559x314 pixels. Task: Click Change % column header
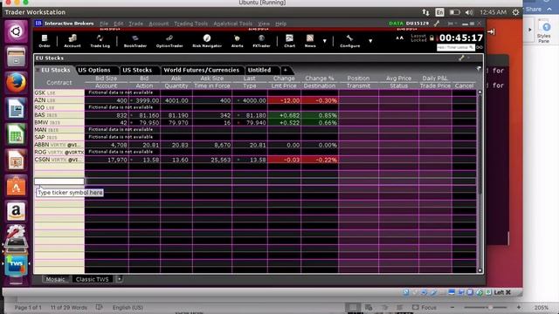320,78
